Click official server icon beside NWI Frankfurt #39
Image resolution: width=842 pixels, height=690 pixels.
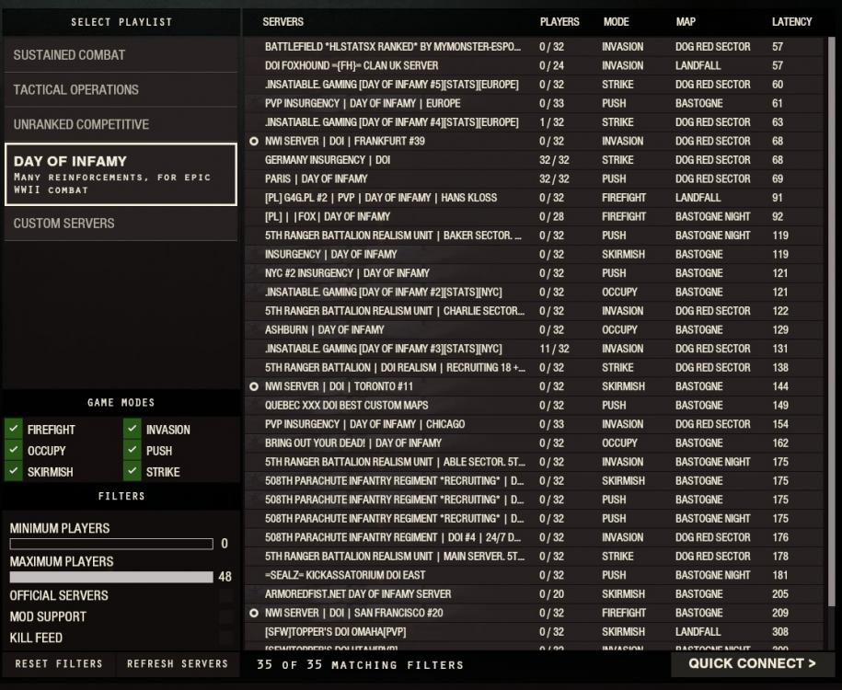click(x=254, y=142)
